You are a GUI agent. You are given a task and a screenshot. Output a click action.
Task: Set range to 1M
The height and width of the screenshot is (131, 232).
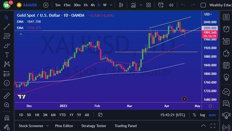coord(37,115)
